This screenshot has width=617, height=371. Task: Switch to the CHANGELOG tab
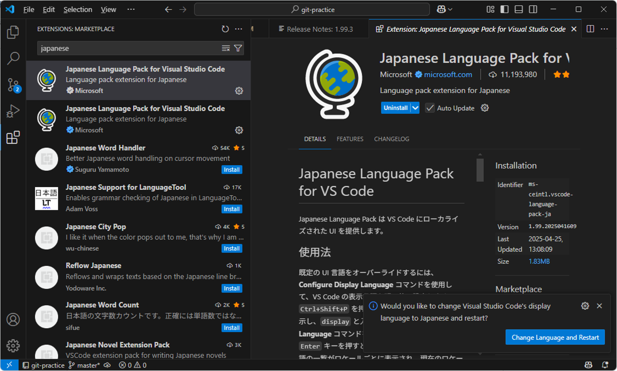(x=391, y=139)
